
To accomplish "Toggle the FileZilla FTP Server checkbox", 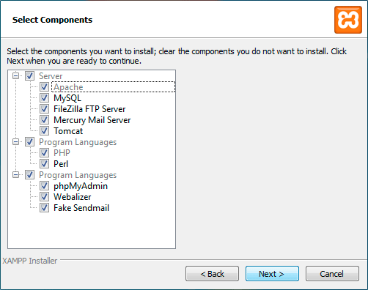I will point(44,109).
